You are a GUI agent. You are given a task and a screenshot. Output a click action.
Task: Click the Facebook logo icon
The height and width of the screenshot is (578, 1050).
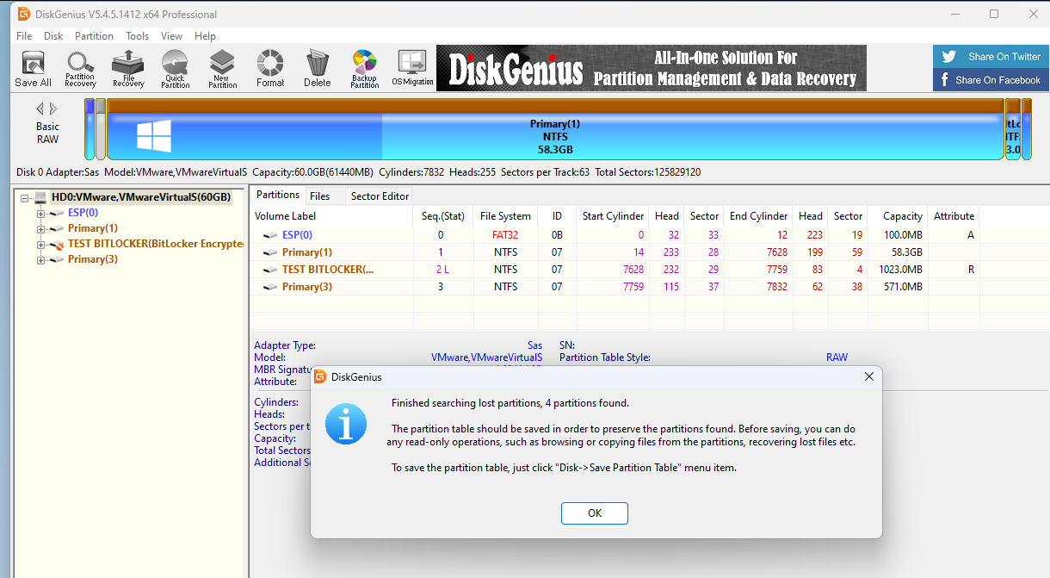click(944, 80)
